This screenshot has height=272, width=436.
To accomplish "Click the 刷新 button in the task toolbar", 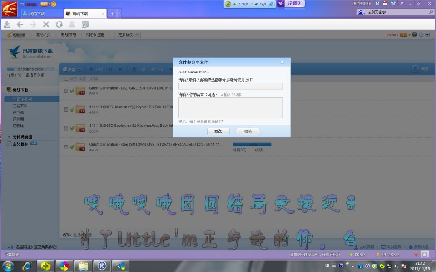I will click(x=421, y=68).
